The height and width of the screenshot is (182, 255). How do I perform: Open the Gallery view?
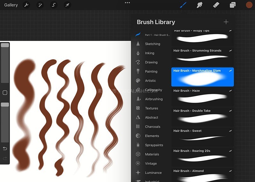[11, 5]
